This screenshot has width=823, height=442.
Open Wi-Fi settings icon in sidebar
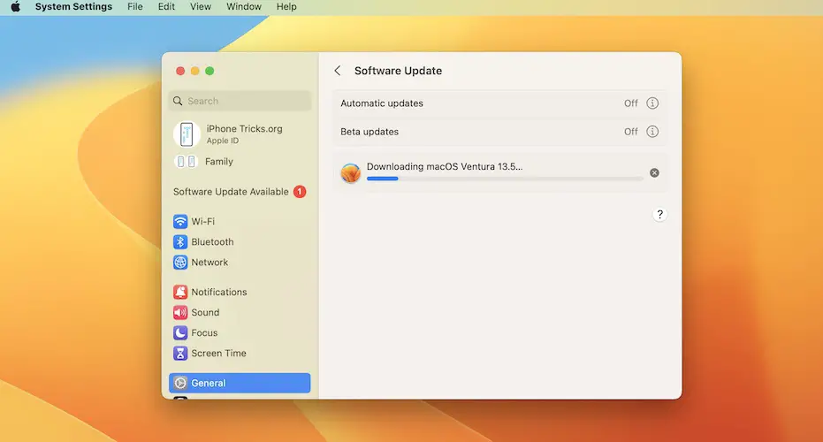pos(180,222)
